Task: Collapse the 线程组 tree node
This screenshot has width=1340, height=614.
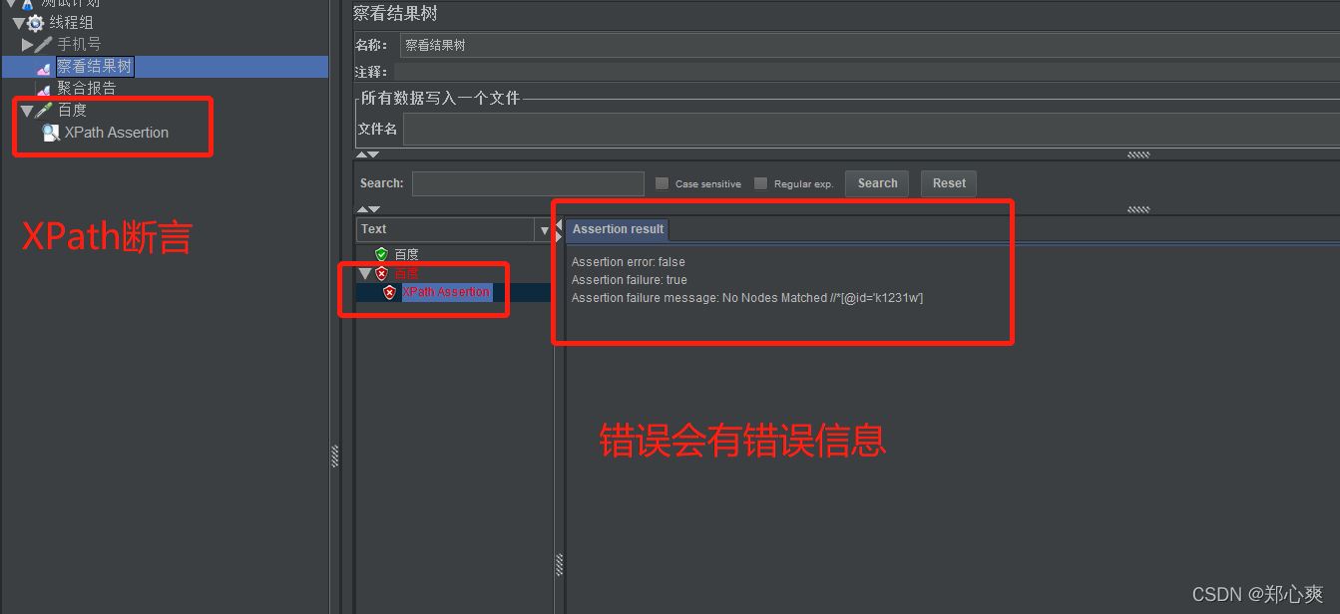Action: [18, 23]
